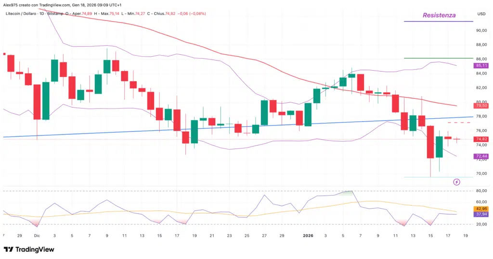Viewport: 493px width, 259px height.
Task: Select the Resistenza text label
Action: (439, 15)
